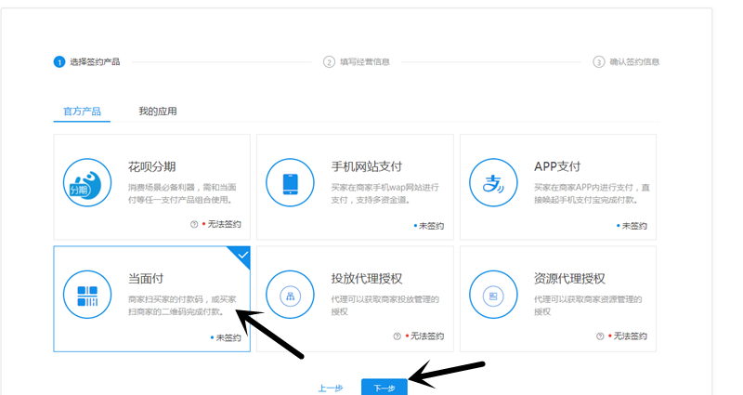Click the 资源代理授权 card title
743x395 pixels.
(x=569, y=278)
